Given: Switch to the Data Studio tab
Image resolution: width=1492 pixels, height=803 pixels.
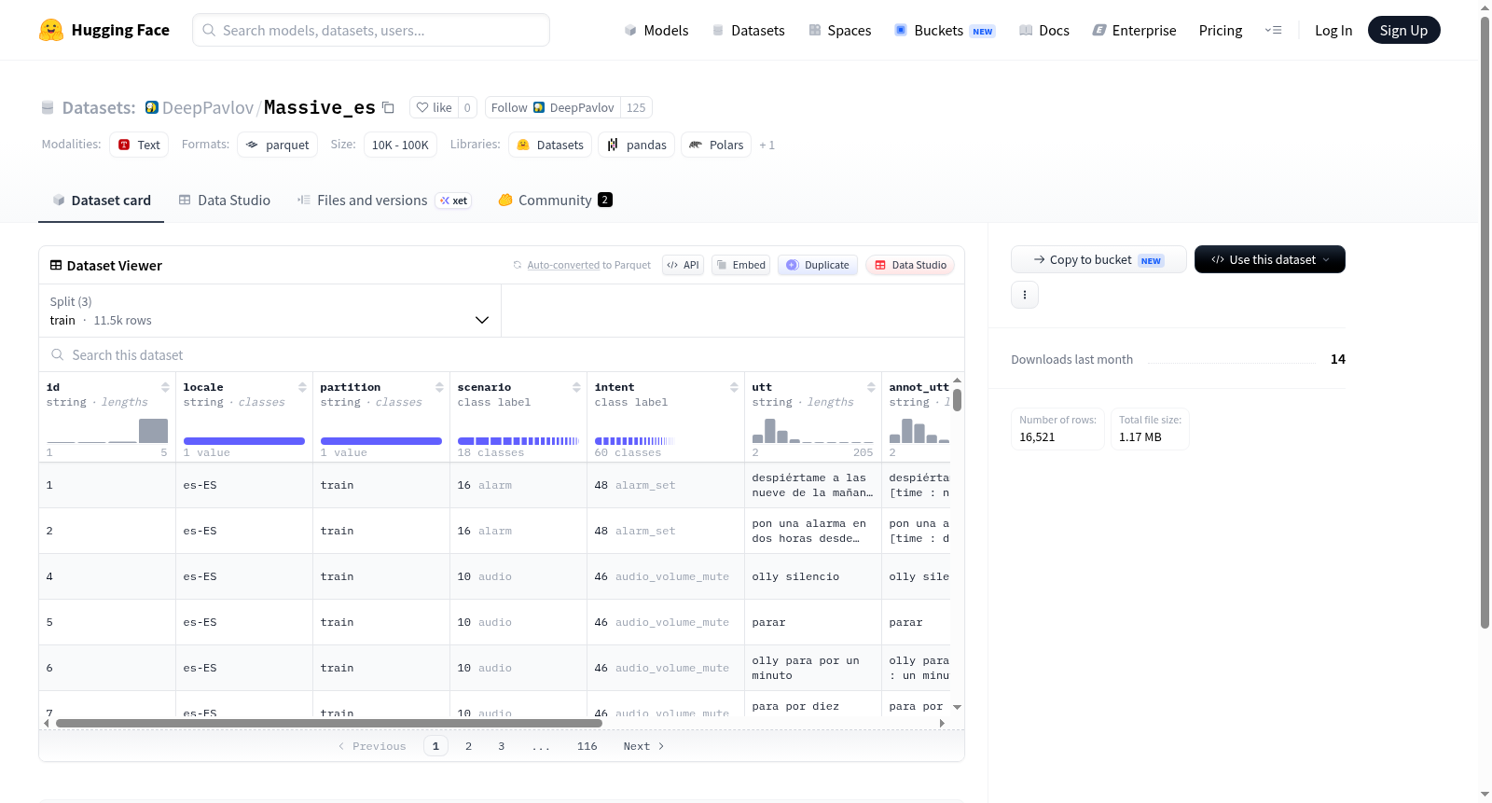Looking at the screenshot, I should click(x=225, y=201).
